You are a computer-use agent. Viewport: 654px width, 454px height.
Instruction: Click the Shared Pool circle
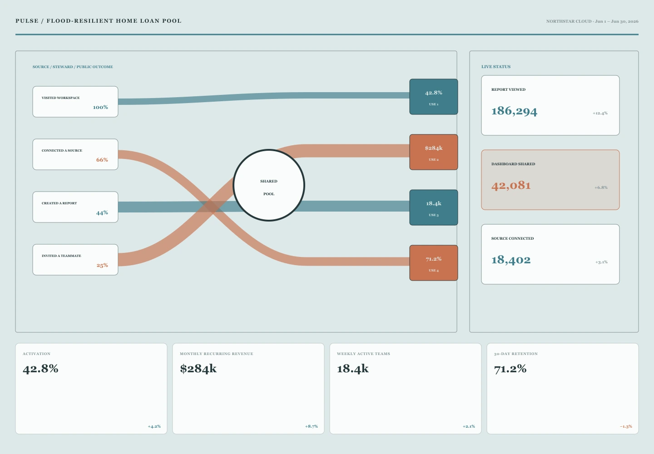tap(269, 185)
